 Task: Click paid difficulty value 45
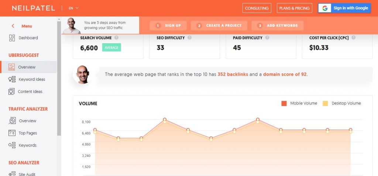tap(237, 48)
